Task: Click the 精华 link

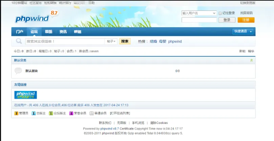Action: [x=251, y=51]
